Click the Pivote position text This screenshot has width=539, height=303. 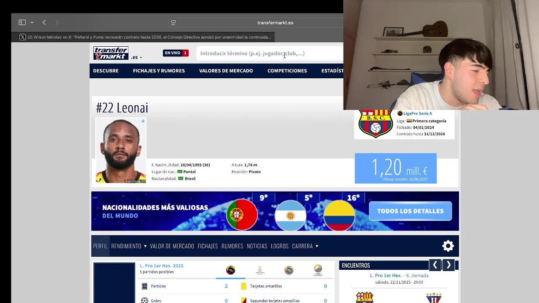(255, 172)
